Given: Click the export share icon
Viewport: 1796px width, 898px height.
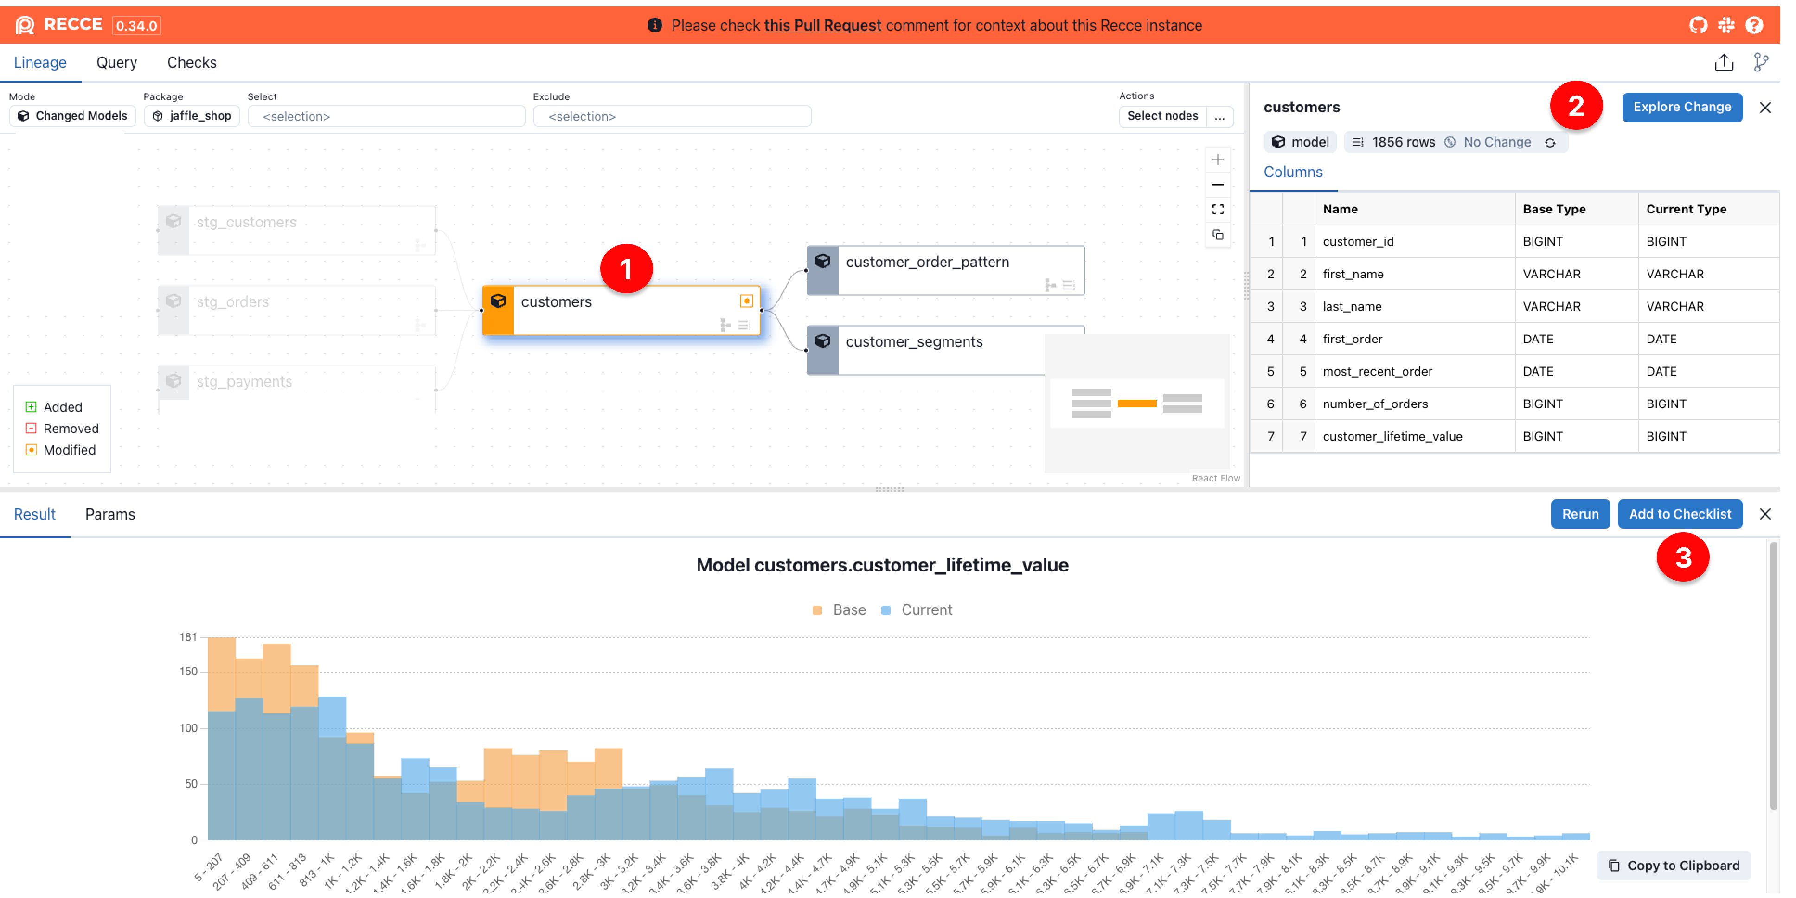Looking at the screenshot, I should coord(1724,62).
